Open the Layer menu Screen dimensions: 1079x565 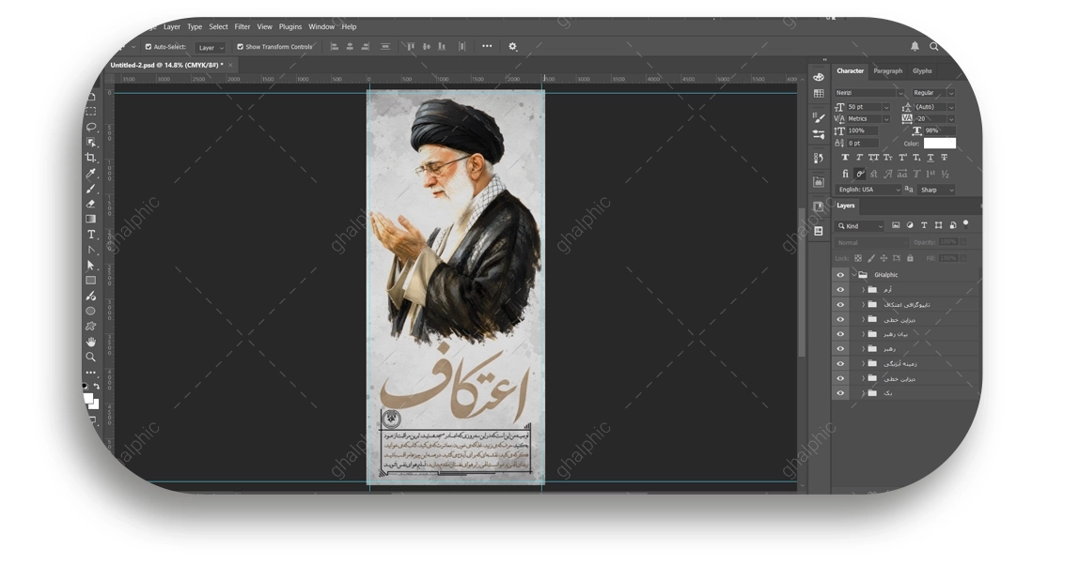(x=172, y=27)
